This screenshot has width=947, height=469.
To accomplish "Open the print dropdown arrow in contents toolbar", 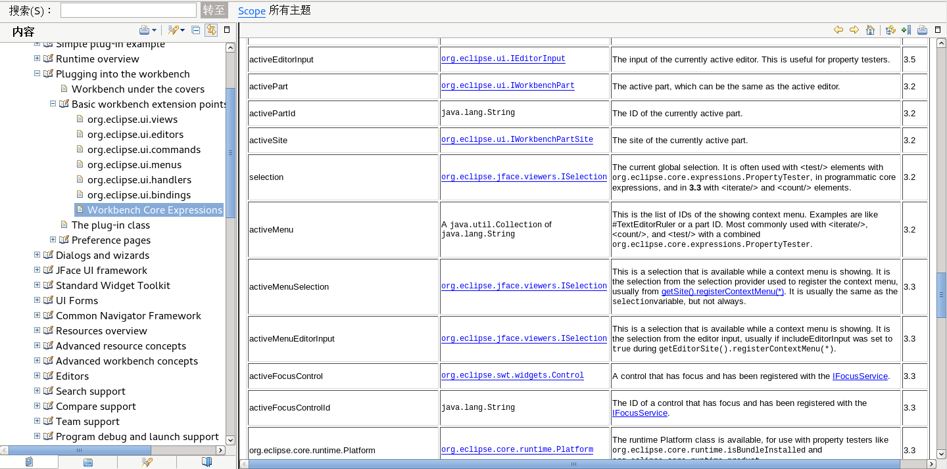I will pos(155,30).
